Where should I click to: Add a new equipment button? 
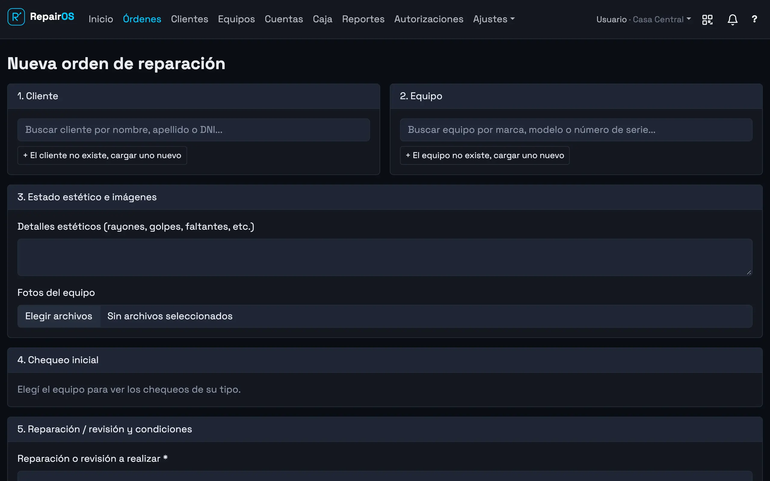[485, 155]
